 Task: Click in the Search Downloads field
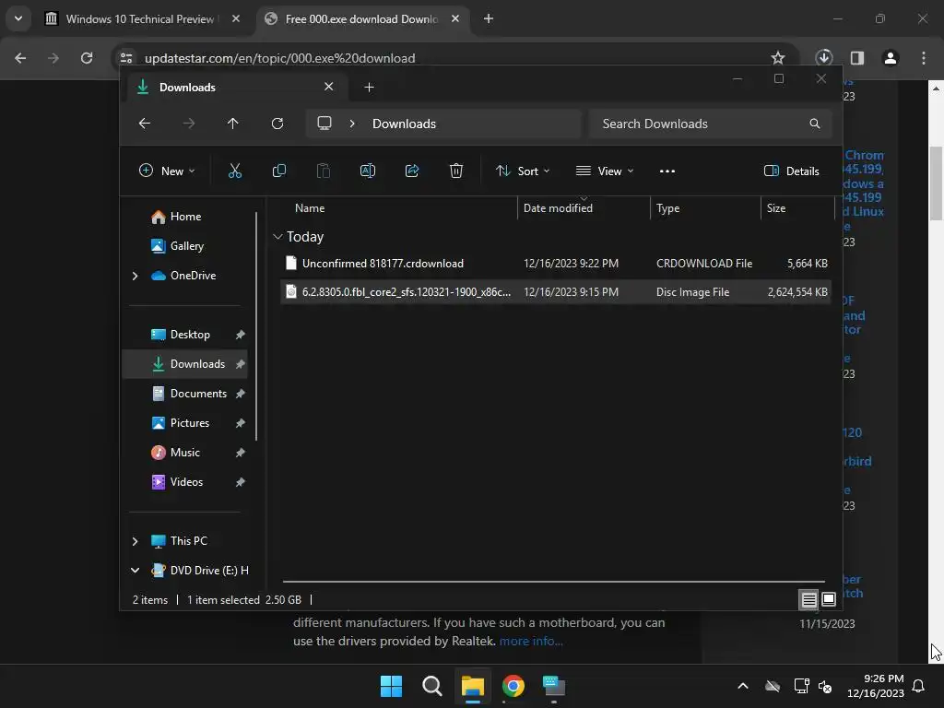point(711,124)
